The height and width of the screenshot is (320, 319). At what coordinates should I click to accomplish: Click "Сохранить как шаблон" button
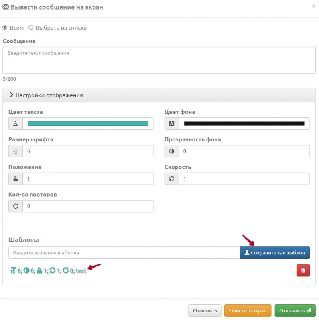(x=275, y=253)
